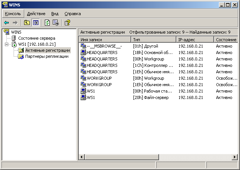Click the Партнеры репликации folder icon
Image resolution: width=240 pixels, height=170 pixels.
tap(21, 56)
